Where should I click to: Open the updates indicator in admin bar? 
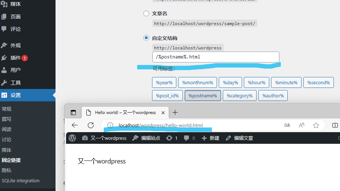pyautogui.click(x=172, y=138)
